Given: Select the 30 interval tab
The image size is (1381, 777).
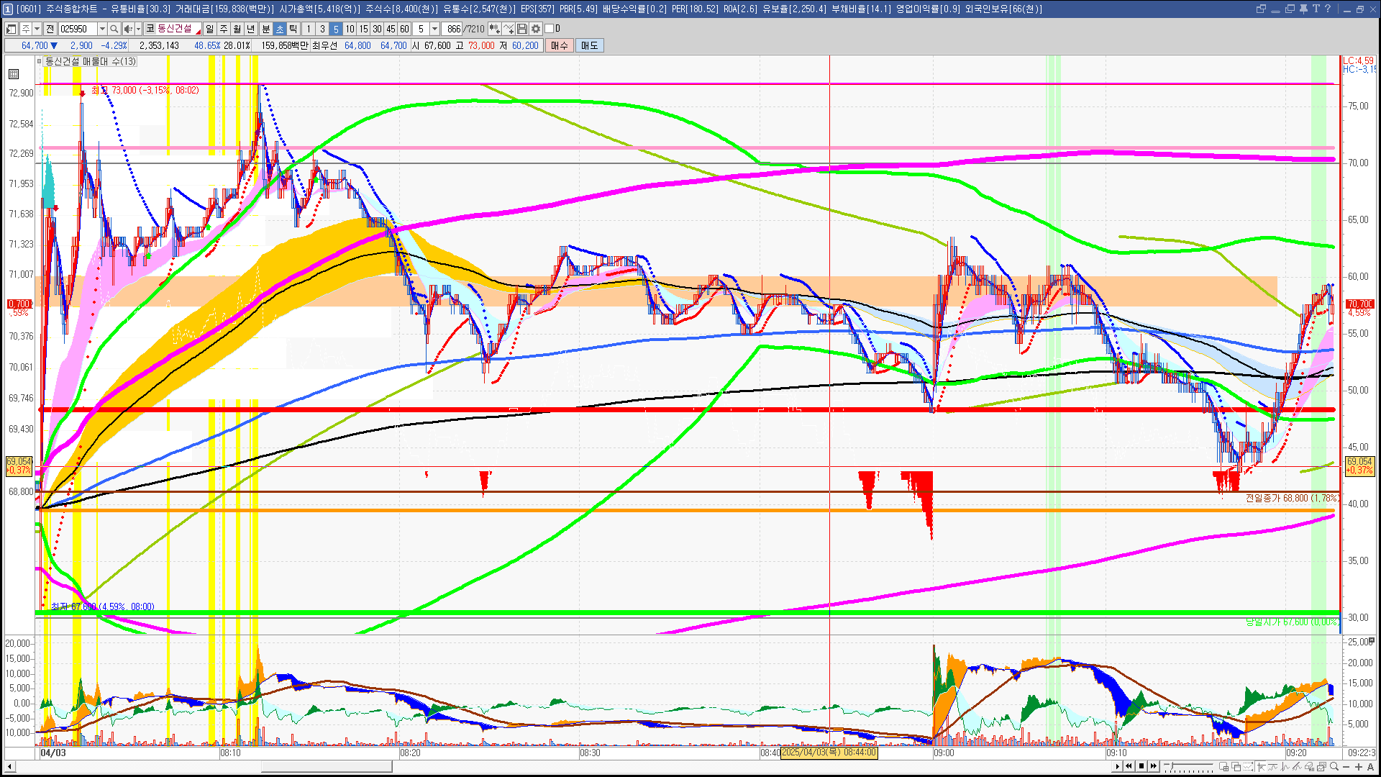Looking at the screenshot, I should point(377,29).
